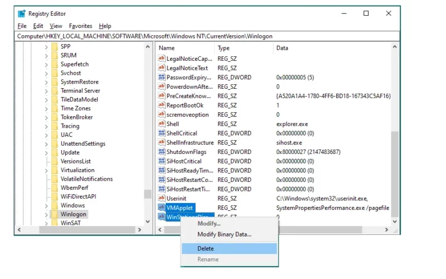Select the WbemPerf tree item
The height and width of the screenshot is (279, 446).
(74, 187)
